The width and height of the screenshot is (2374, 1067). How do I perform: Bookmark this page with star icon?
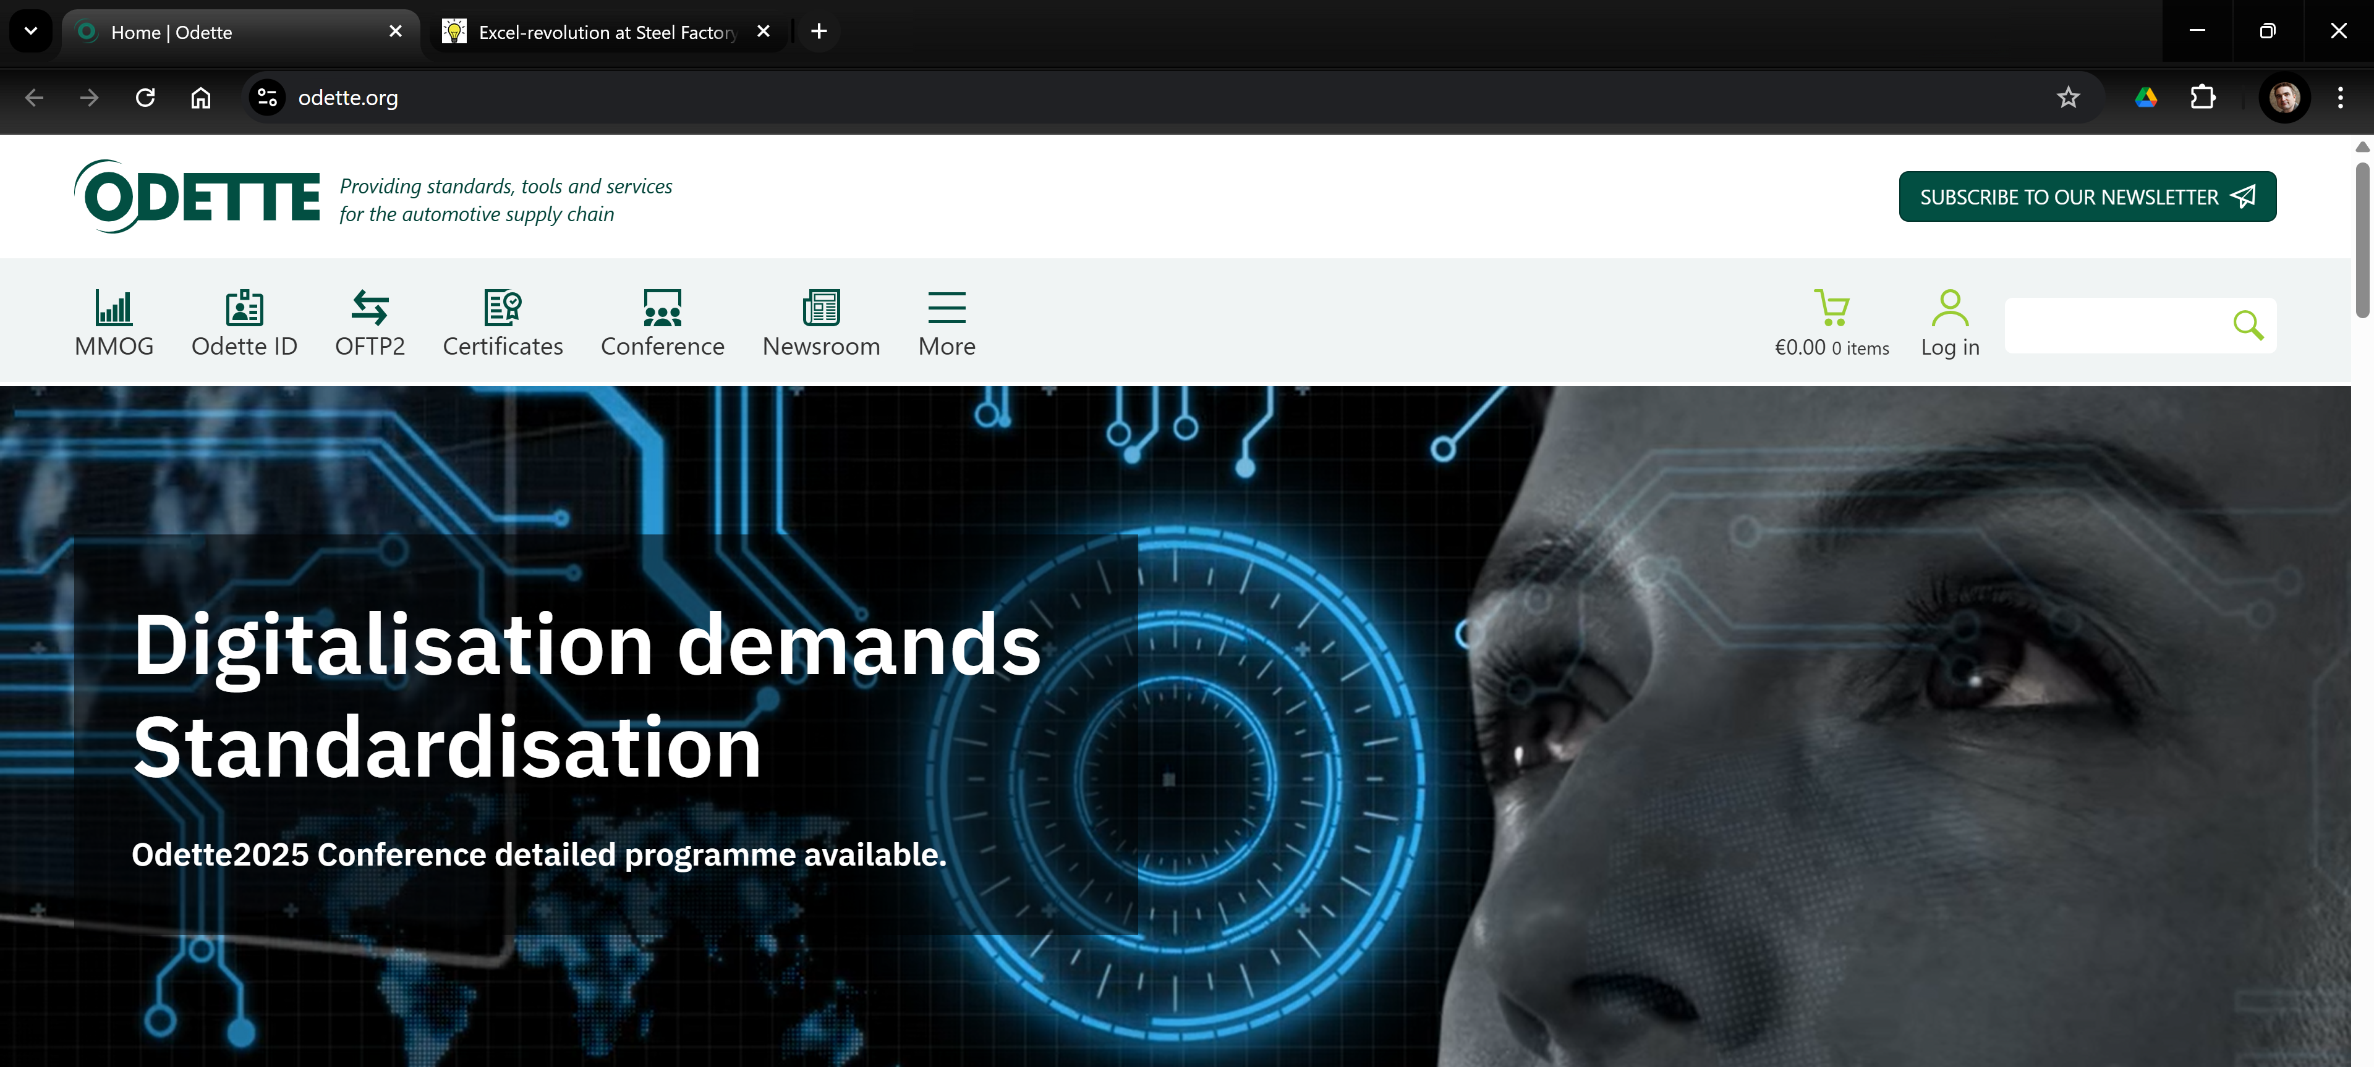pyautogui.click(x=2068, y=98)
